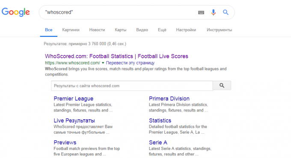This screenshot has width=291, height=158.
Task: Open the Statistics sitelink
Action: click(x=160, y=120)
